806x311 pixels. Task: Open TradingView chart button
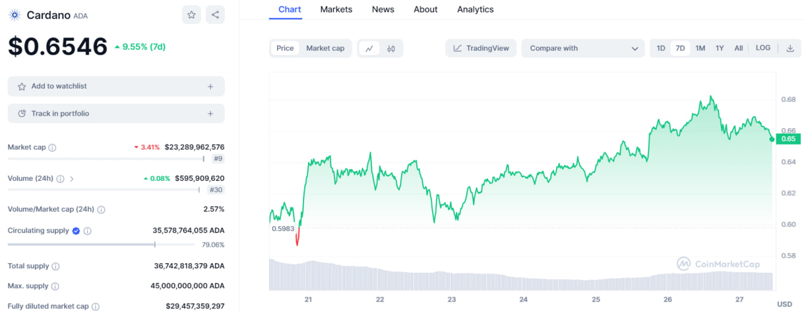[x=481, y=48]
